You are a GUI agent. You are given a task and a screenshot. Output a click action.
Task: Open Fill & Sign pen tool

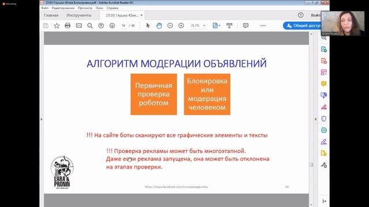[x=324, y=141]
